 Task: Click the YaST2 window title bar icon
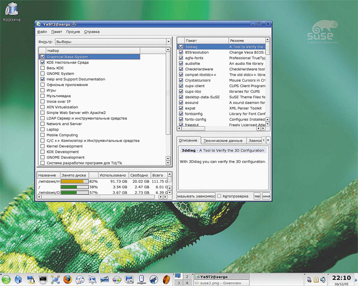click(39, 24)
